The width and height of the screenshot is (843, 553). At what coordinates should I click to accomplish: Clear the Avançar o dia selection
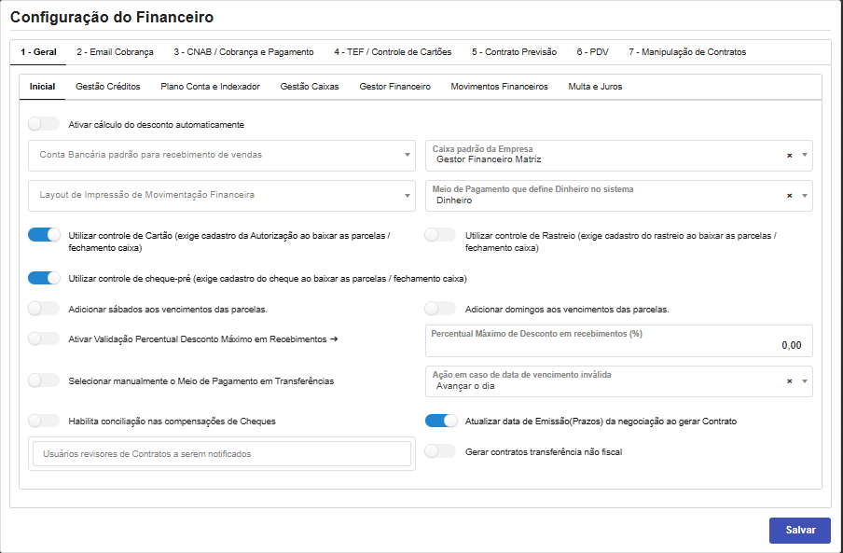[789, 381]
